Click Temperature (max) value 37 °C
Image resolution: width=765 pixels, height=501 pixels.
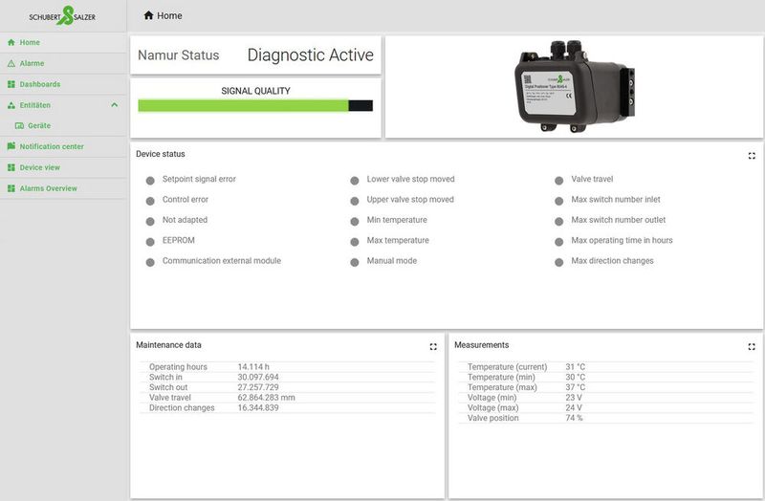click(x=576, y=387)
